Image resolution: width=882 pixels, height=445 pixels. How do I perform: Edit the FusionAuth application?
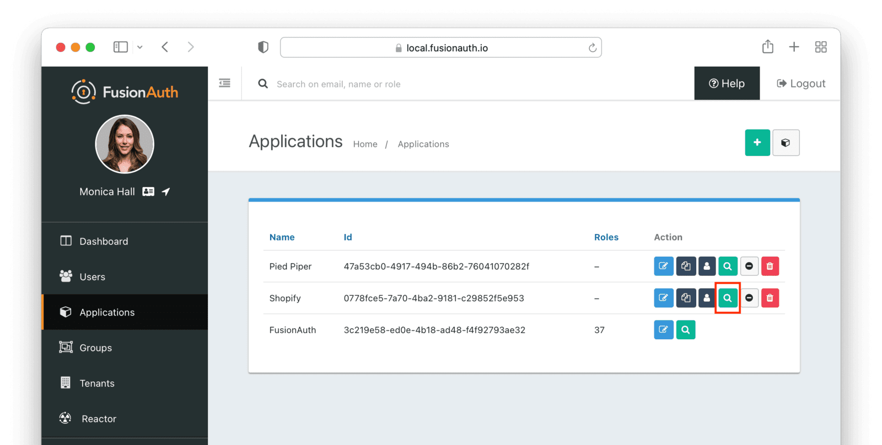[x=664, y=330]
